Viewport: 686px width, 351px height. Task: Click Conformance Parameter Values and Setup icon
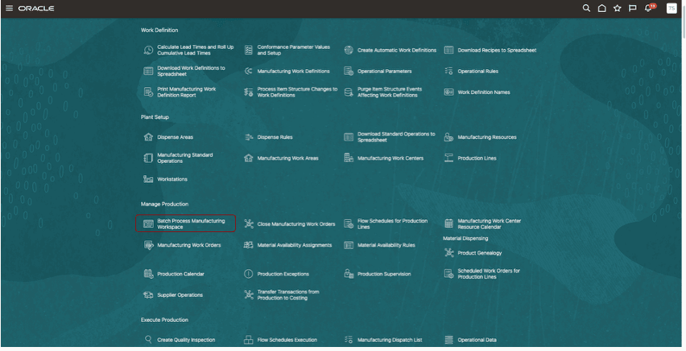[x=249, y=51]
